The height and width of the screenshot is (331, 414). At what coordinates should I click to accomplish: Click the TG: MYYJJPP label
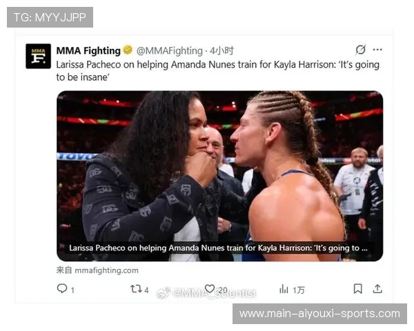[x=50, y=17]
